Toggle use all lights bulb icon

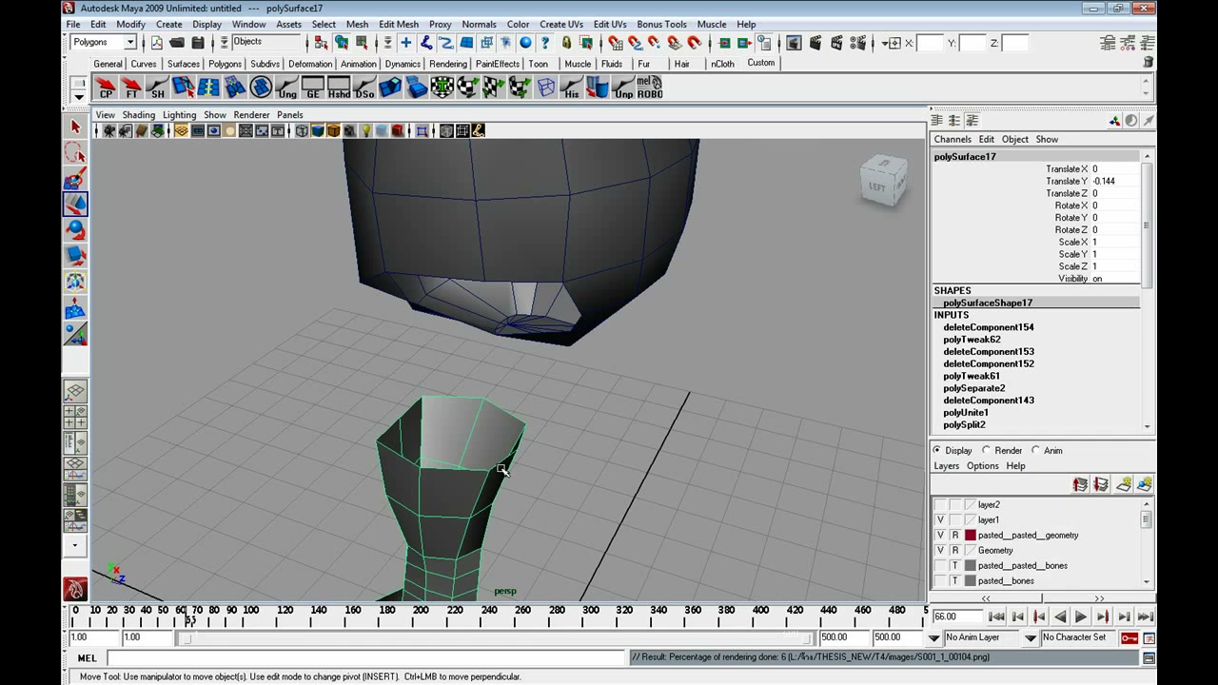tap(365, 131)
